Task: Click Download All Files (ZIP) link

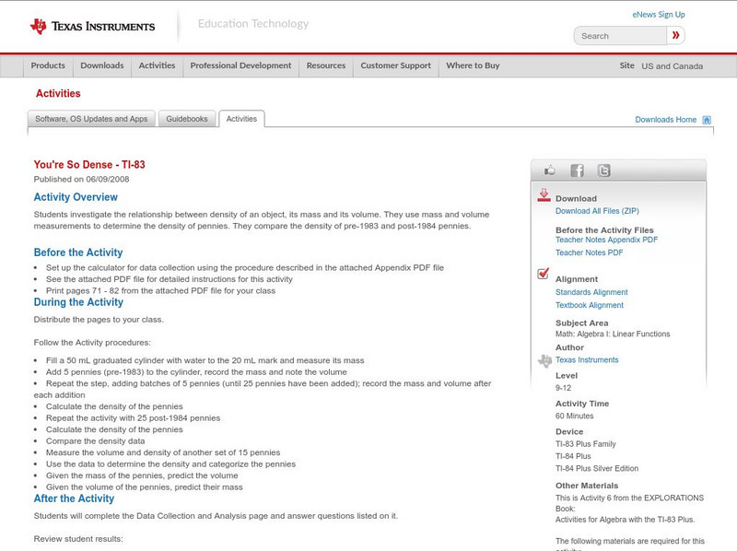Action: pos(597,211)
